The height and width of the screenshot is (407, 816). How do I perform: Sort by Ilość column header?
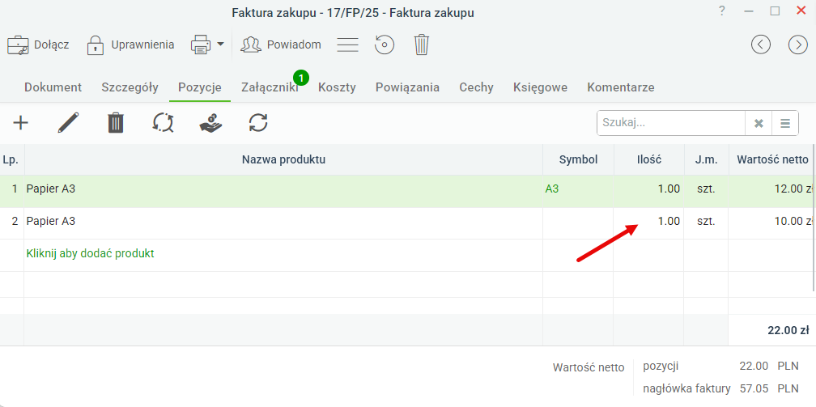(x=649, y=159)
